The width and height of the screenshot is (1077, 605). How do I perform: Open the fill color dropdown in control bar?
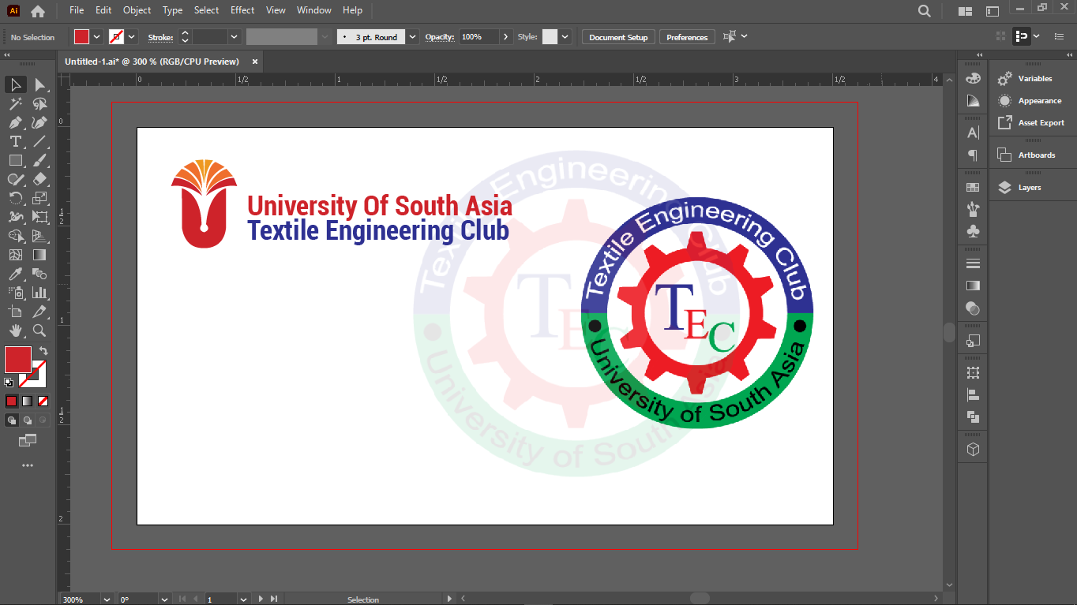(97, 37)
